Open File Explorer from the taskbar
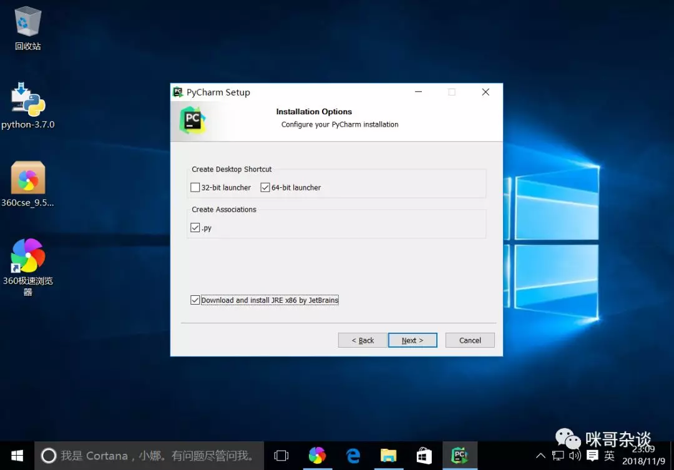Screen dimensions: 674x470 click(389, 456)
